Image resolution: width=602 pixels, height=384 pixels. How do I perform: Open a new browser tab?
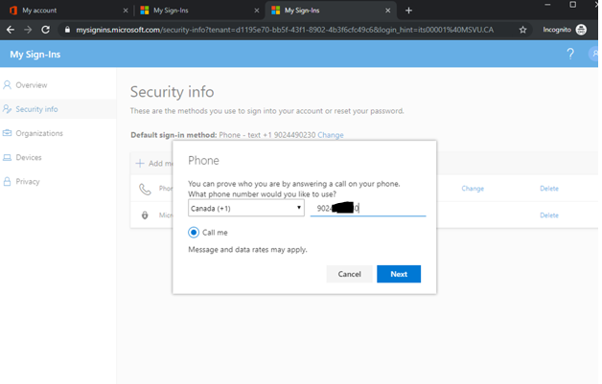point(408,11)
